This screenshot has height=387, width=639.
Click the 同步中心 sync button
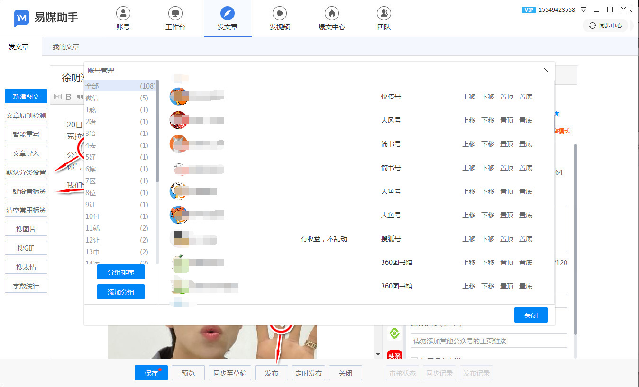click(605, 26)
